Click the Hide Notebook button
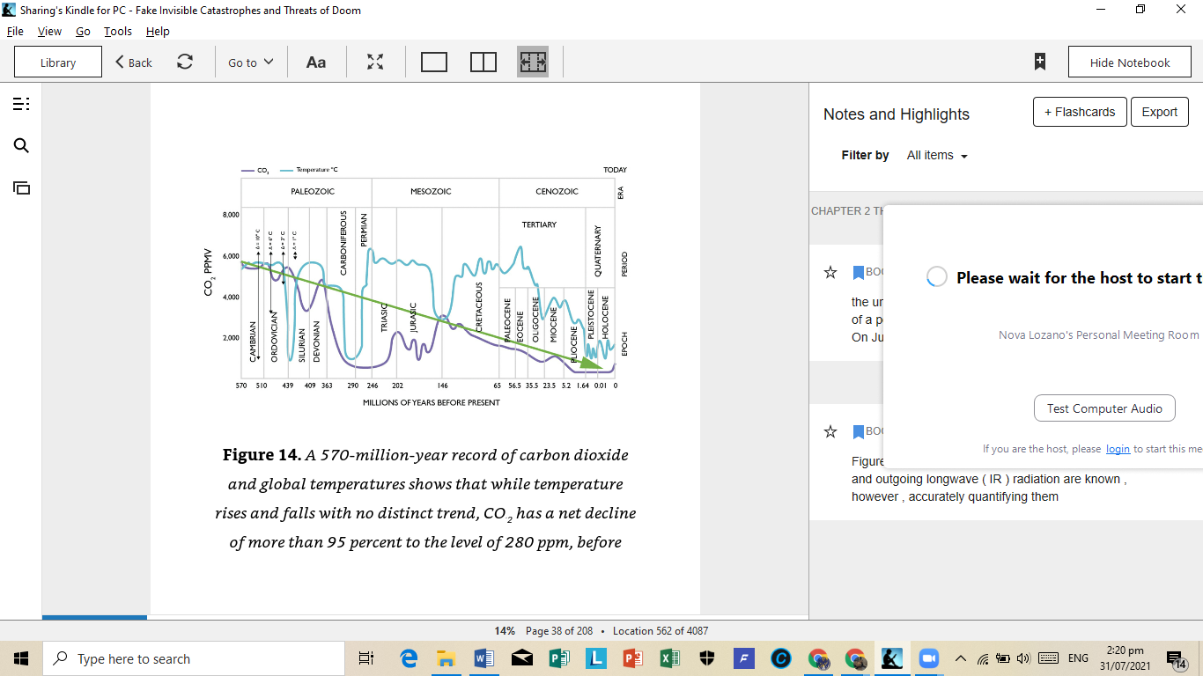 (1130, 62)
